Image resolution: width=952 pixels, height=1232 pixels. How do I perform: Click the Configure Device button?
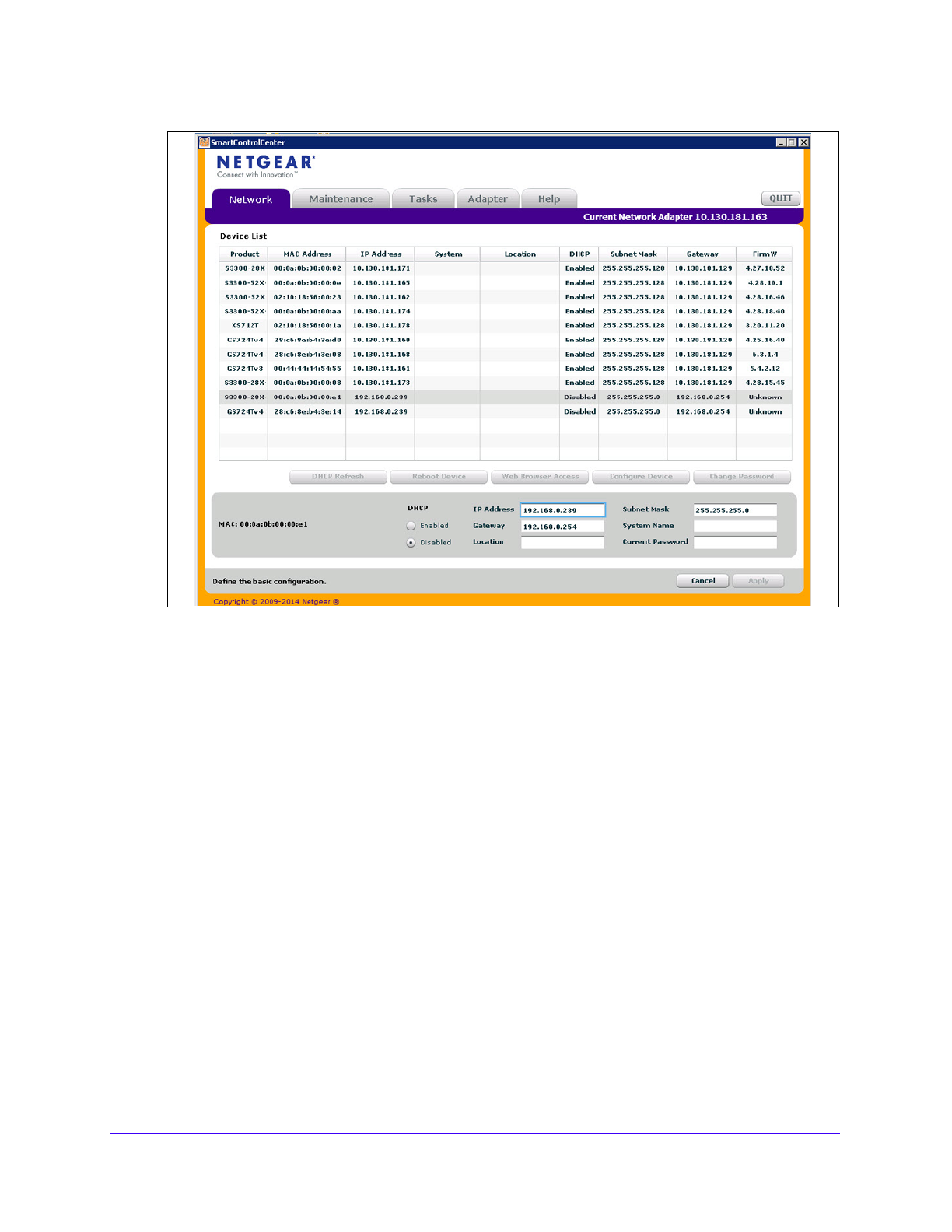click(x=641, y=477)
